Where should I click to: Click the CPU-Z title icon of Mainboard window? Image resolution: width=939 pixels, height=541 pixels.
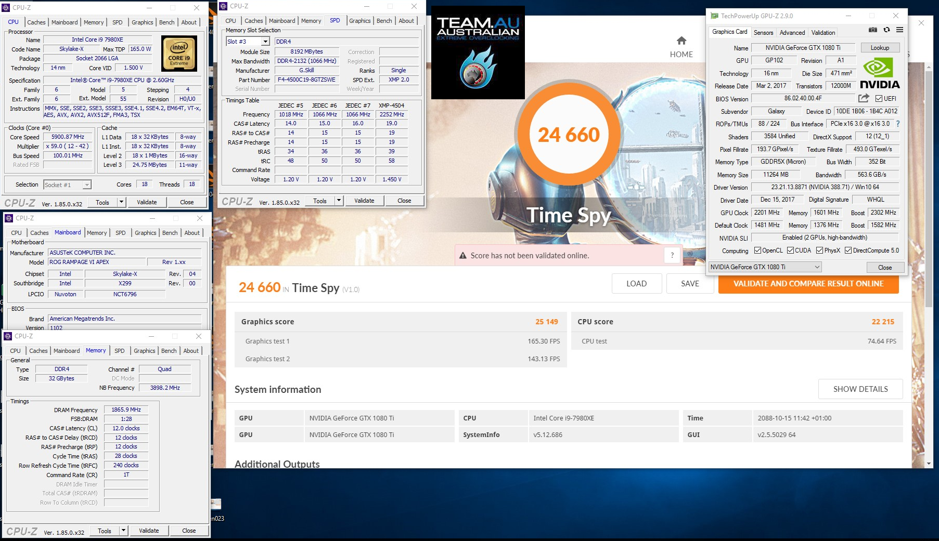coord(9,218)
